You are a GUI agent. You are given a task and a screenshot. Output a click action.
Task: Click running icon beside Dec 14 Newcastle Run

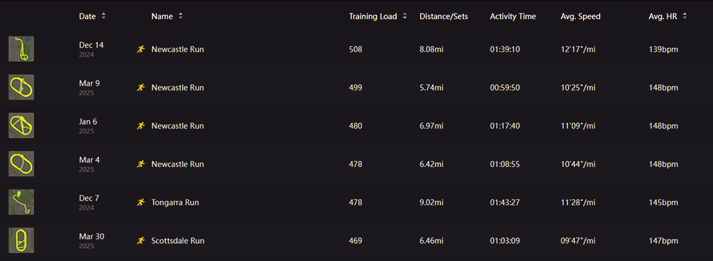point(141,49)
